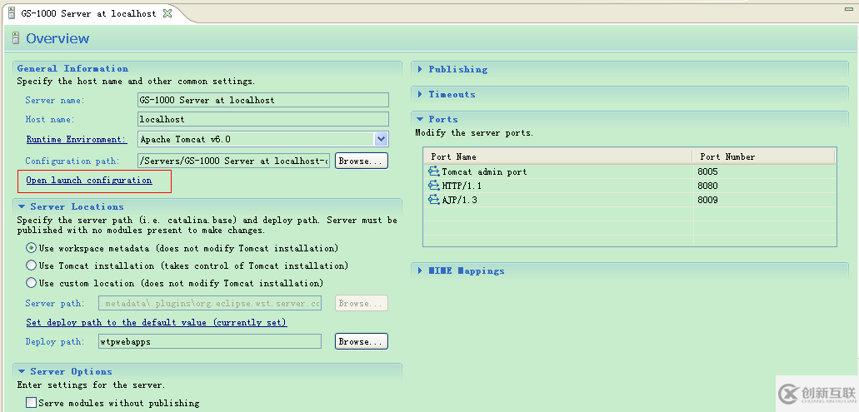Select the AJP/1.3 port name
This screenshot has height=412, width=859.
click(460, 200)
